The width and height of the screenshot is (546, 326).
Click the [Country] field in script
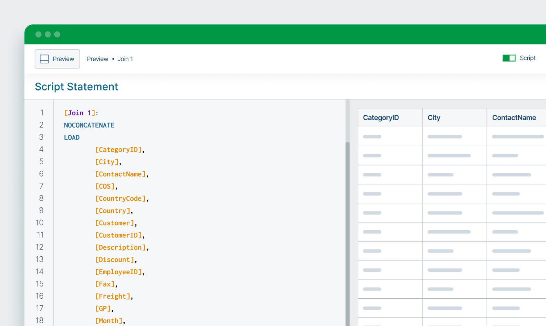(113, 211)
